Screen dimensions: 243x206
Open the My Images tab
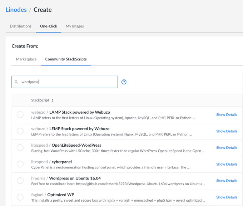click(75, 26)
